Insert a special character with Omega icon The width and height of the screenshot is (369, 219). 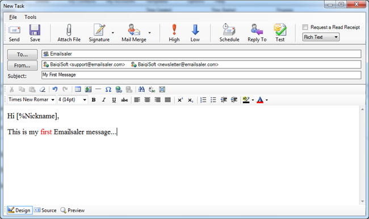coord(108,90)
